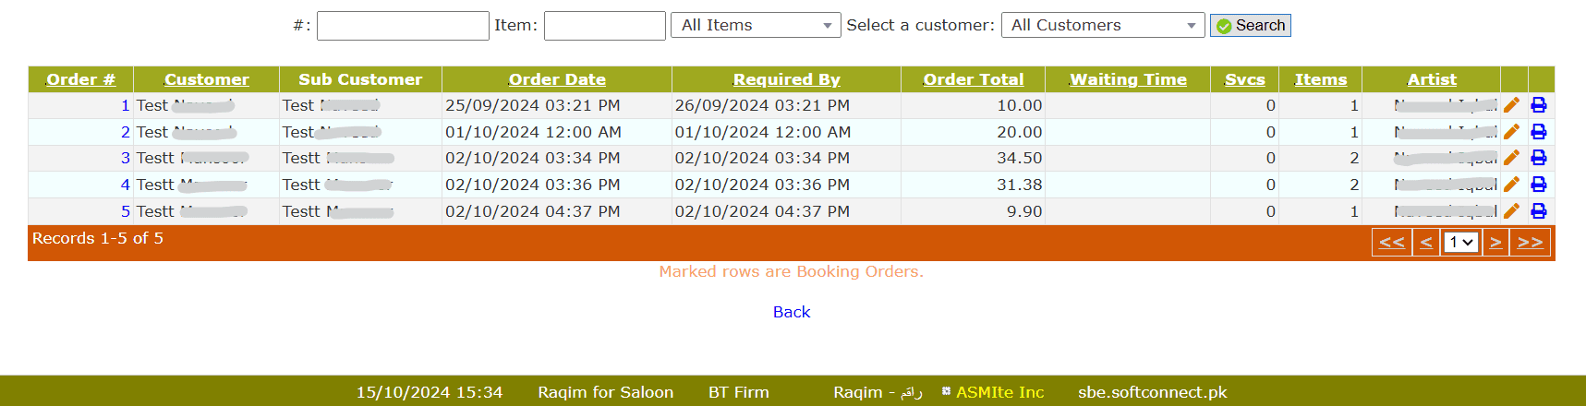Screen dimensions: 1586x406
Task: Print order 2 with the printer icon
Action: pos(1539,132)
